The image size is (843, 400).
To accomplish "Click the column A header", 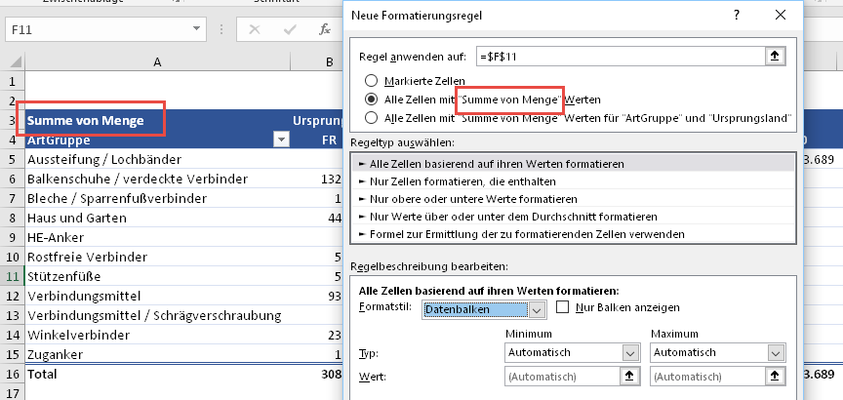I will click(156, 62).
